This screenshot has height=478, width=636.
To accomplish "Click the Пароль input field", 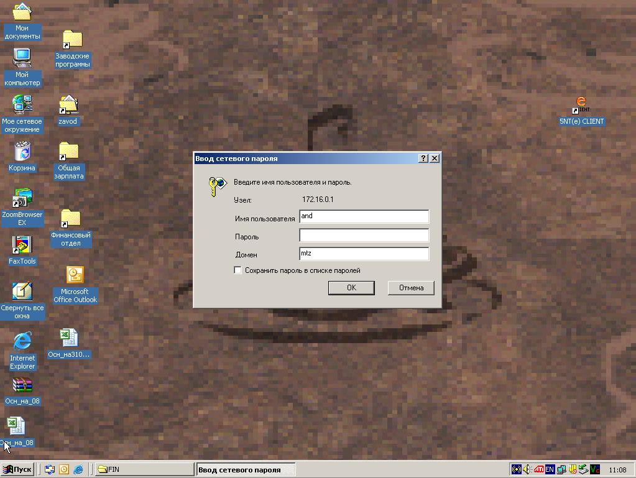I will click(x=364, y=235).
